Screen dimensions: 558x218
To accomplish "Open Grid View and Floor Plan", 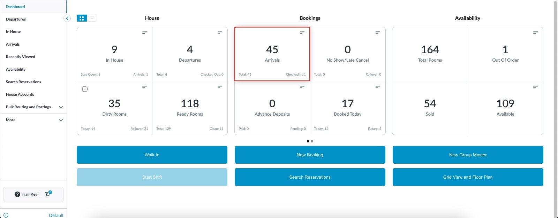I will click(x=468, y=177).
